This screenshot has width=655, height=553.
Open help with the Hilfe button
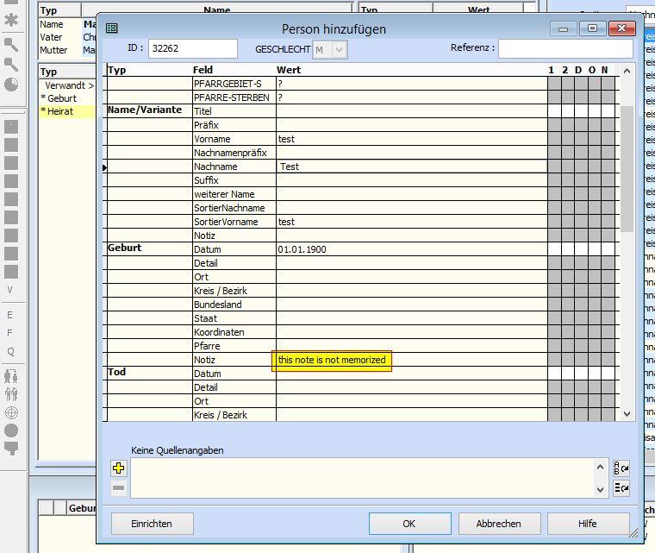[x=588, y=524]
